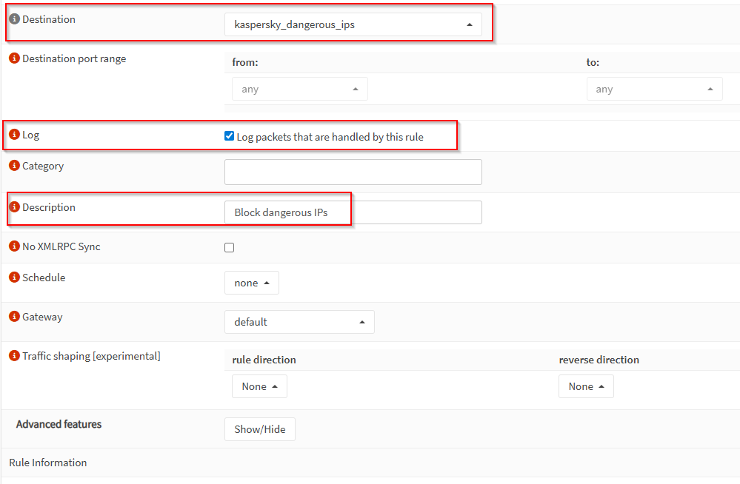Click into the Category text field
The image size is (740, 484).
pyautogui.click(x=353, y=172)
